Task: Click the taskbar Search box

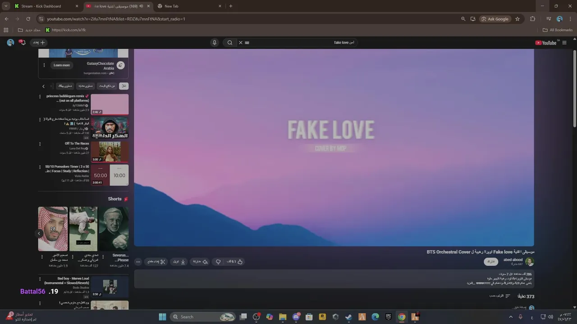Action: (x=203, y=317)
